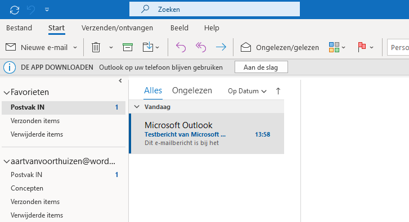Click 'Outlook op uw telefoon blijven gebruiken' text
This screenshot has width=409, height=222.
pos(161,67)
